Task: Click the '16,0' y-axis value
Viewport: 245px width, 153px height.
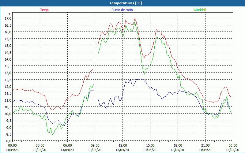Action: click(x=8, y=32)
